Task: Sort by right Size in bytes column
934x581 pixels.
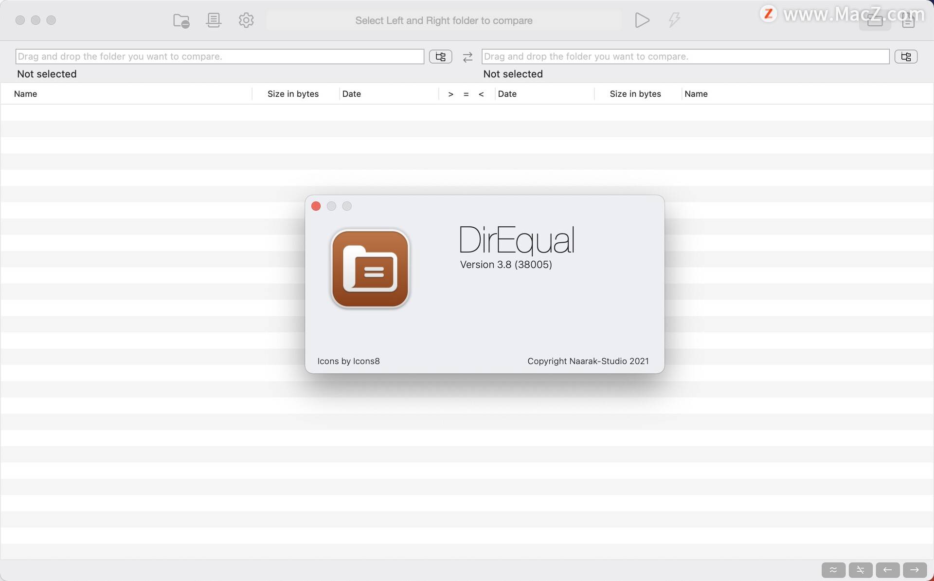Action: pyautogui.click(x=635, y=94)
